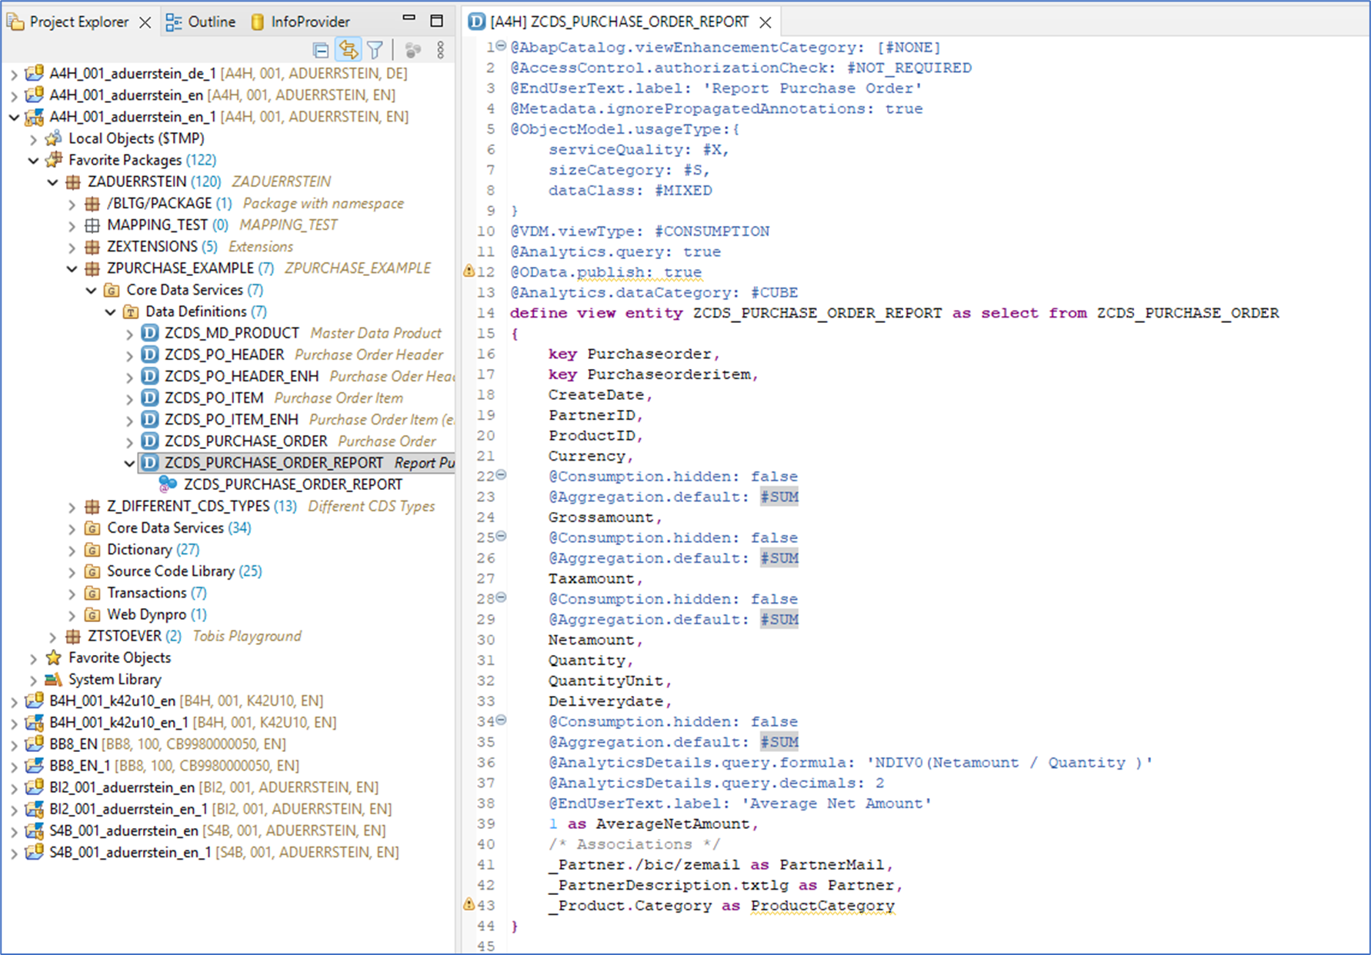This screenshot has width=1371, height=955.
Task: Close the ZCDS_PURCHASE_ORDER_REPORT editor tab
Action: click(766, 22)
